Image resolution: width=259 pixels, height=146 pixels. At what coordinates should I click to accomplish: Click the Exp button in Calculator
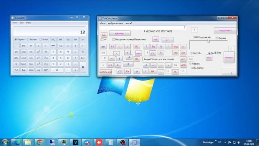tap(23, 70)
